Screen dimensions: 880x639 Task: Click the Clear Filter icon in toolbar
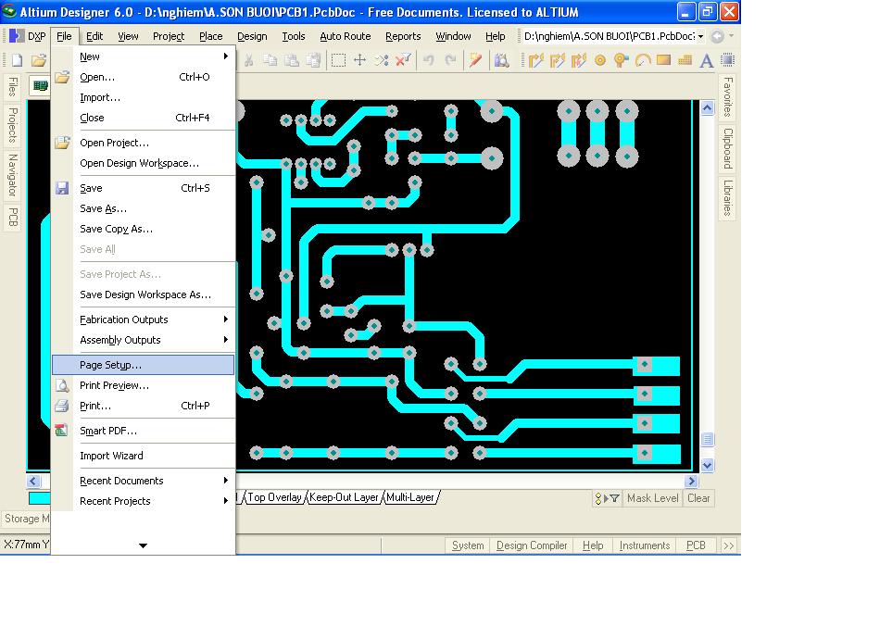coord(403,60)
